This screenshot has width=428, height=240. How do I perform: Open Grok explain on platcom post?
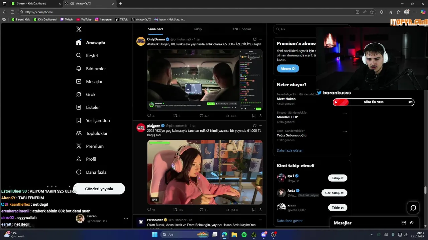(254, 126)
